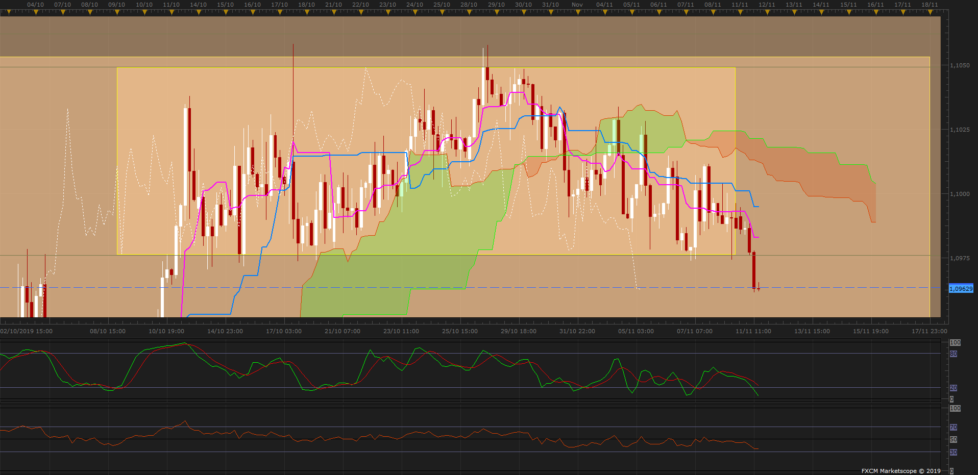Click the 10/10 19:00 time axis label
Image resolution: width=978 pixels, height=475 pixels.
[166, 331]
